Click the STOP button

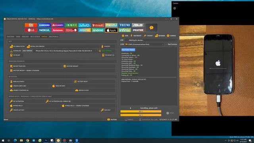(x=170, y=113)
